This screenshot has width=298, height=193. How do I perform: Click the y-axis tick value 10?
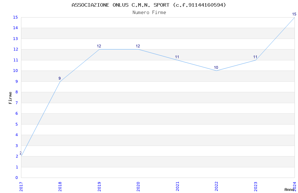click(15, 71)
